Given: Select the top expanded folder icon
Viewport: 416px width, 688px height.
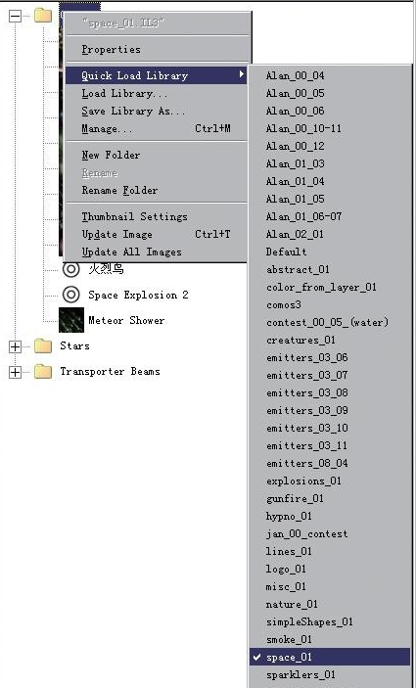Looking at the screenshot, I should [x=43, y=16].
